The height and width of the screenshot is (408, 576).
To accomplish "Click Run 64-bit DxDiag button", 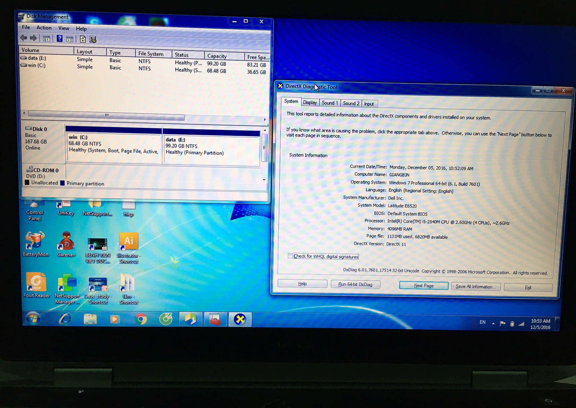I will click(x=355, y=284).
